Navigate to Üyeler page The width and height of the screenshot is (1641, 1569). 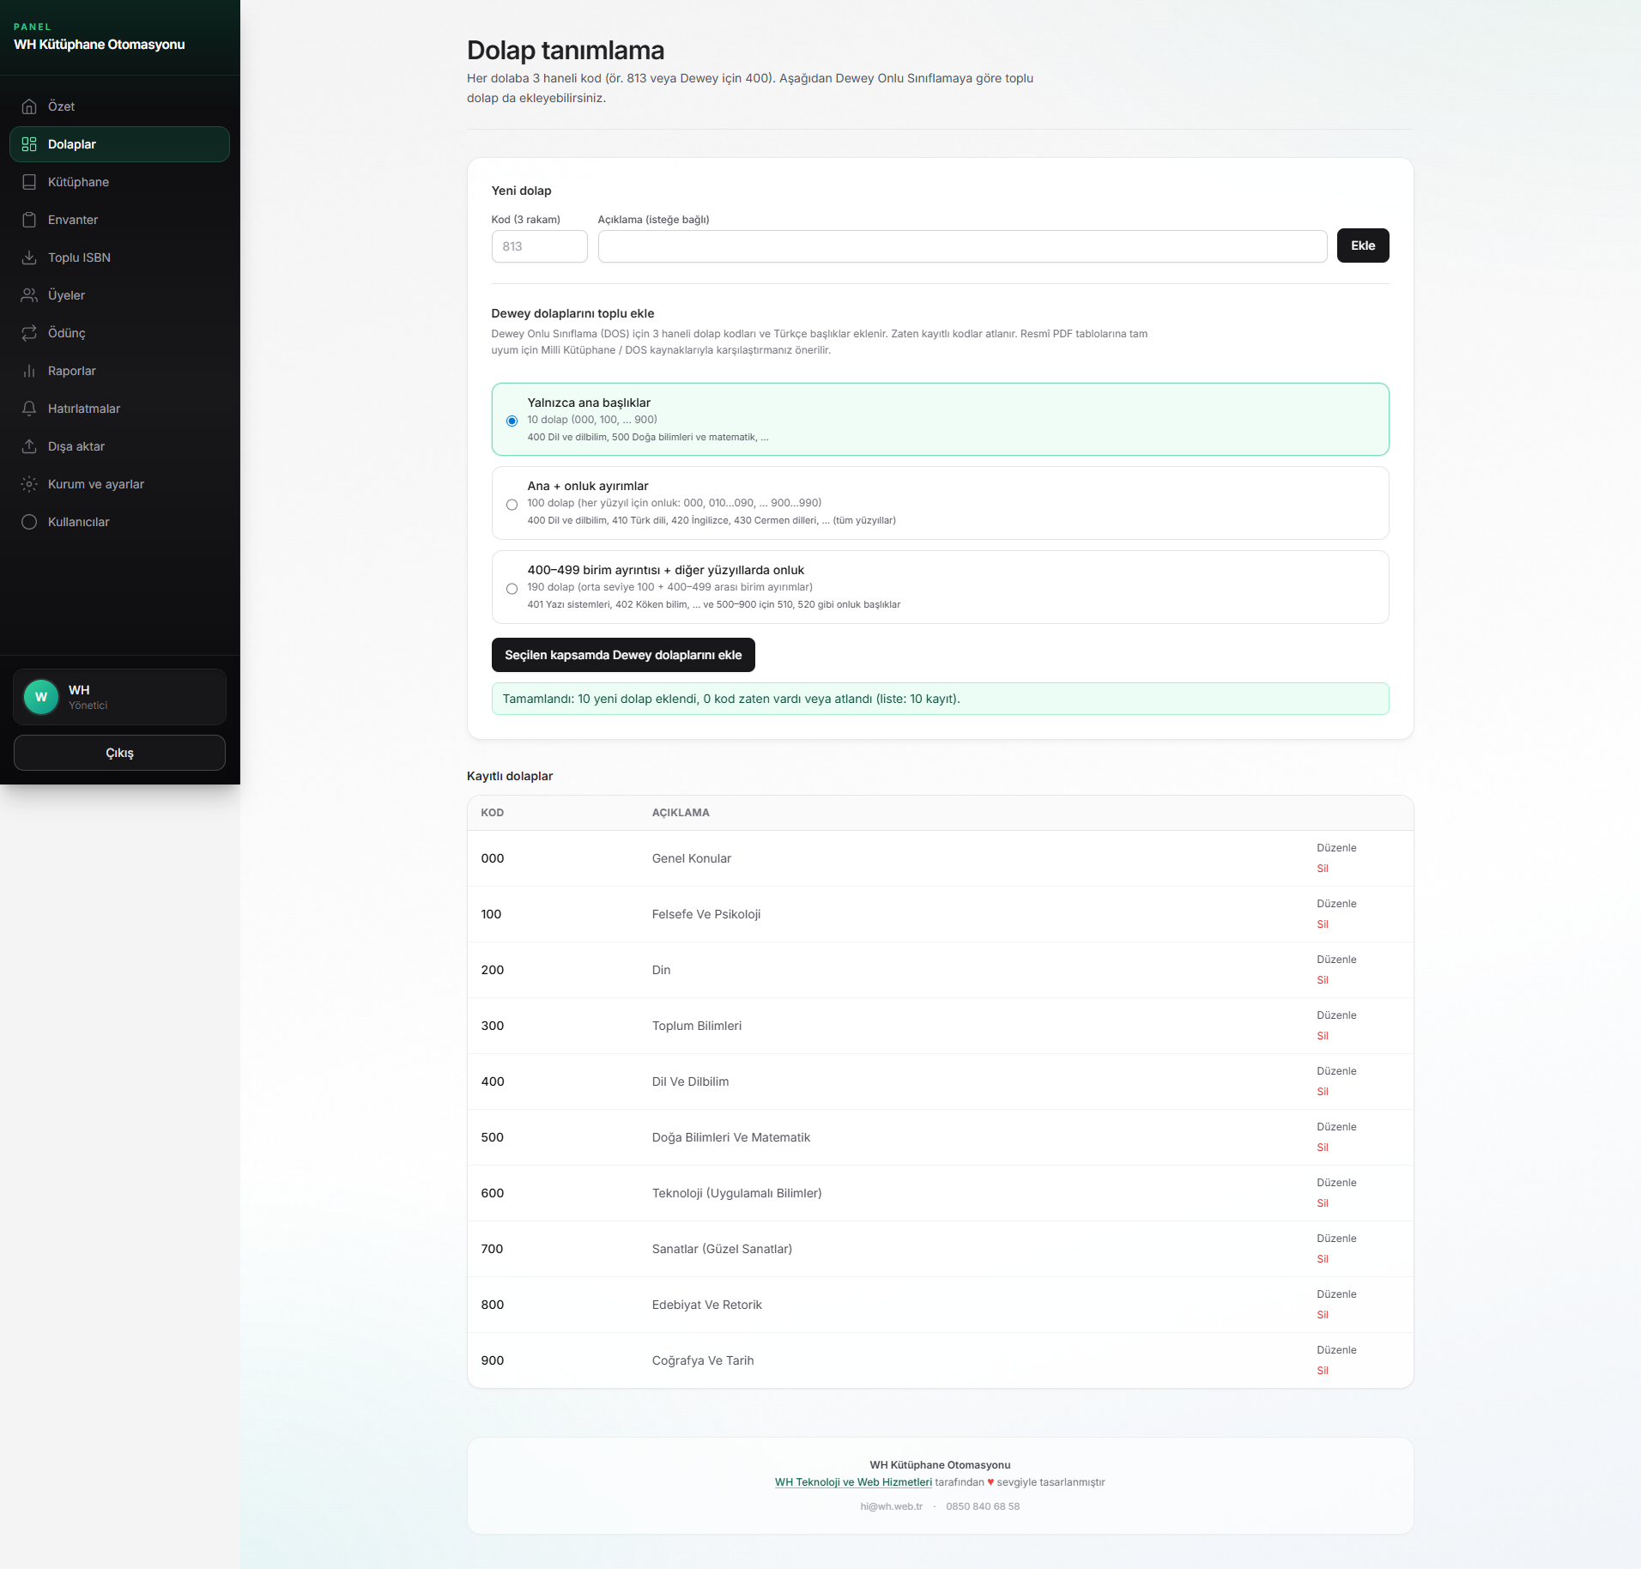coord(119,295)
